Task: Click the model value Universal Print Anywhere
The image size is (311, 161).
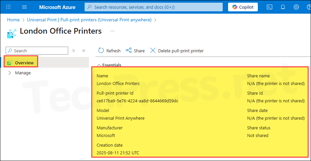Action: coord(120,118)
